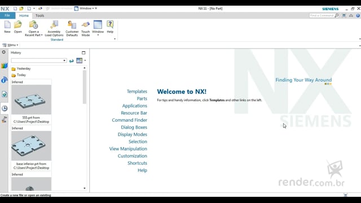Click the New file icon in the ribbon
361x203 pixels.
[7, 25]
